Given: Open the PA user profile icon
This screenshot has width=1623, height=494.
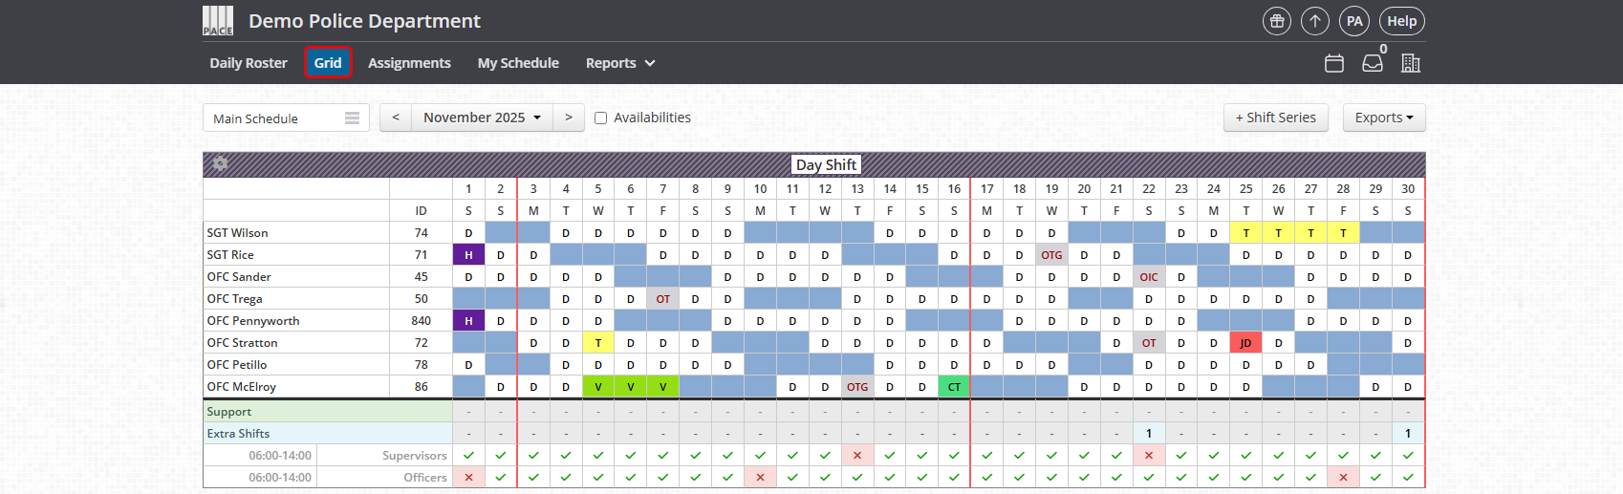Looking at the screenshot, I should (1354, 21).
